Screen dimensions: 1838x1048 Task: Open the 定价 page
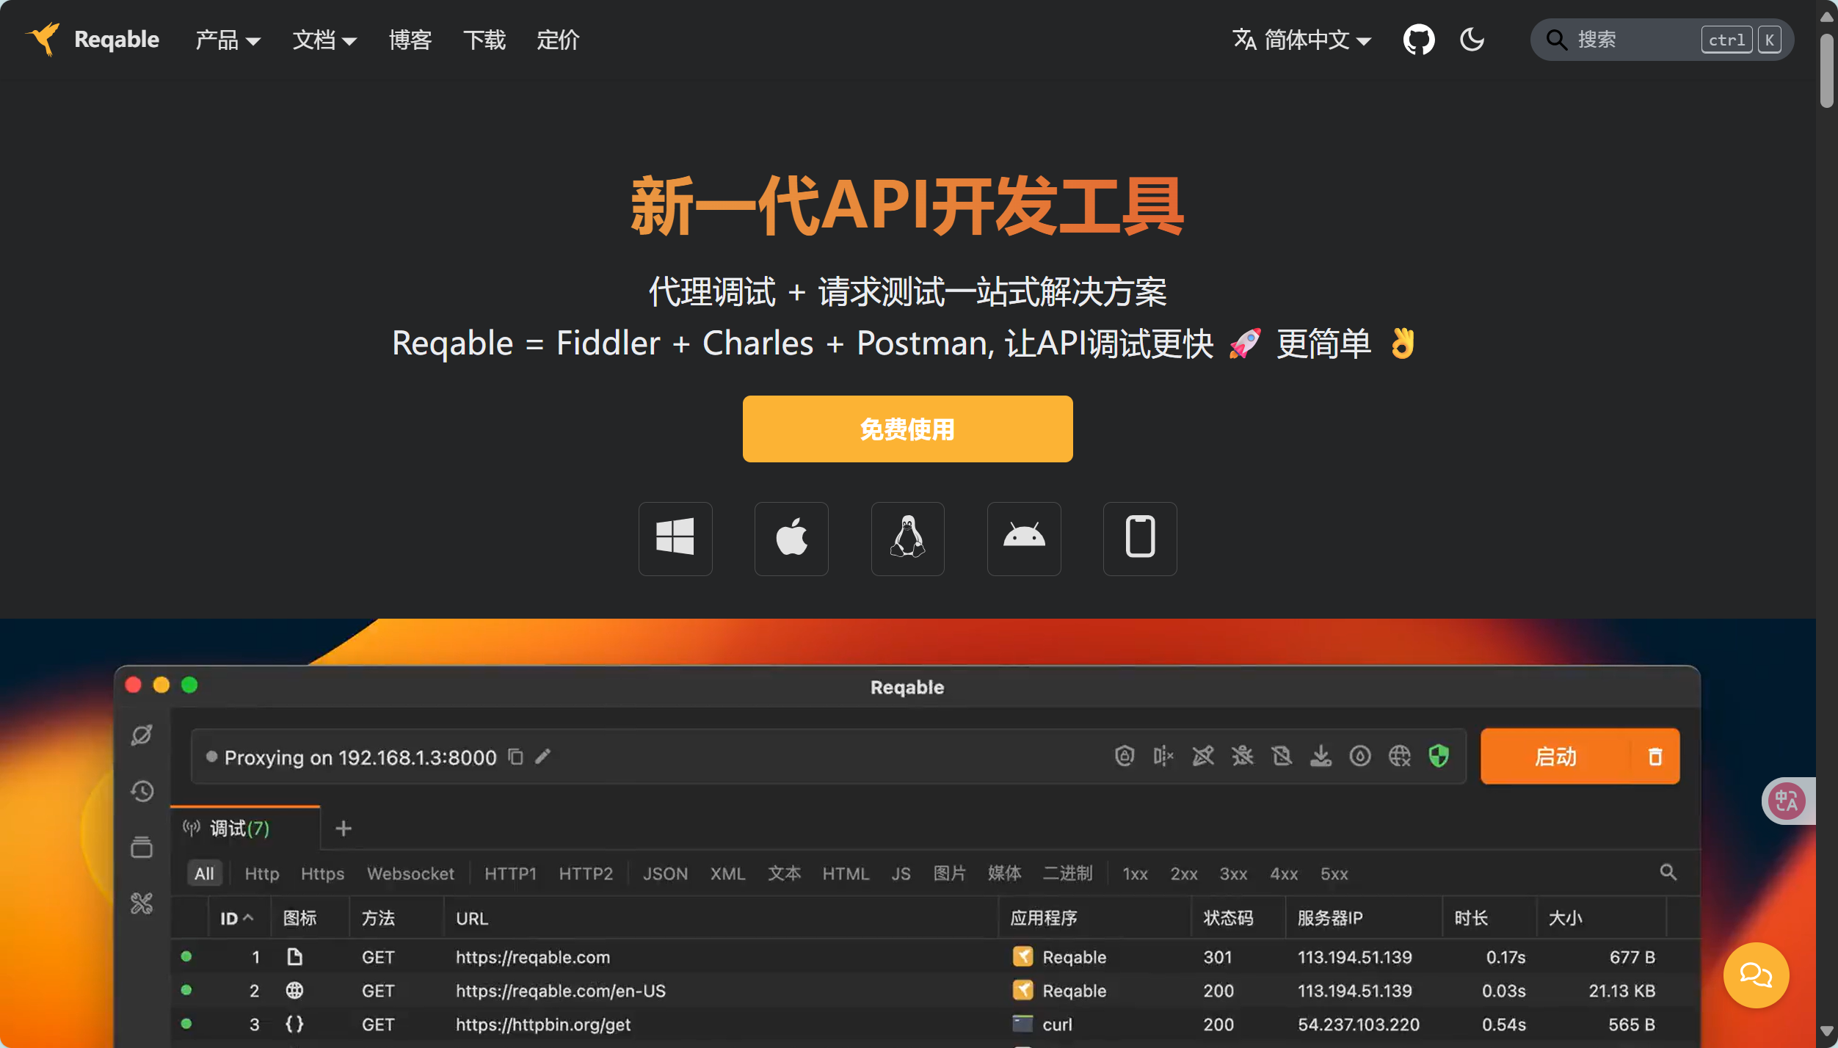(x=558, y=40)
